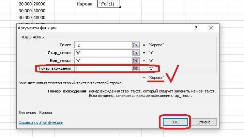The image size is (244, 137).
Task: Click the Значение: Корова result text
Action: tap(35, 113)
